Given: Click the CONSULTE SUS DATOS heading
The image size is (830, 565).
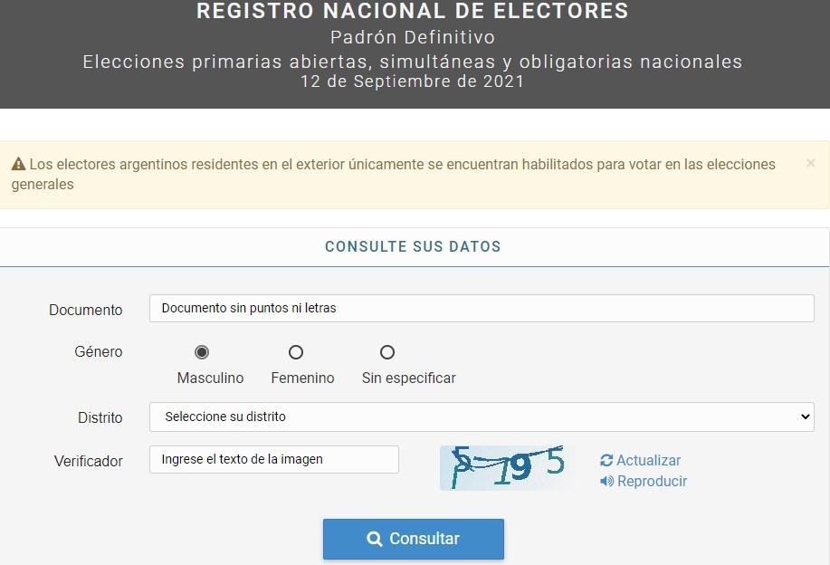Looking at the screenshot, I should (413, 247).
